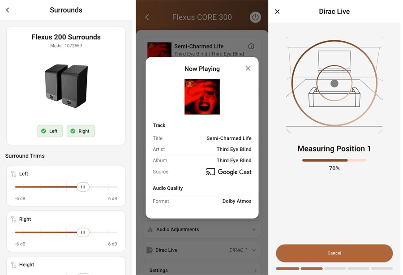Click the Audio Adjustments bars icon
The image size is (403, 275).
(x=150, y=229)
